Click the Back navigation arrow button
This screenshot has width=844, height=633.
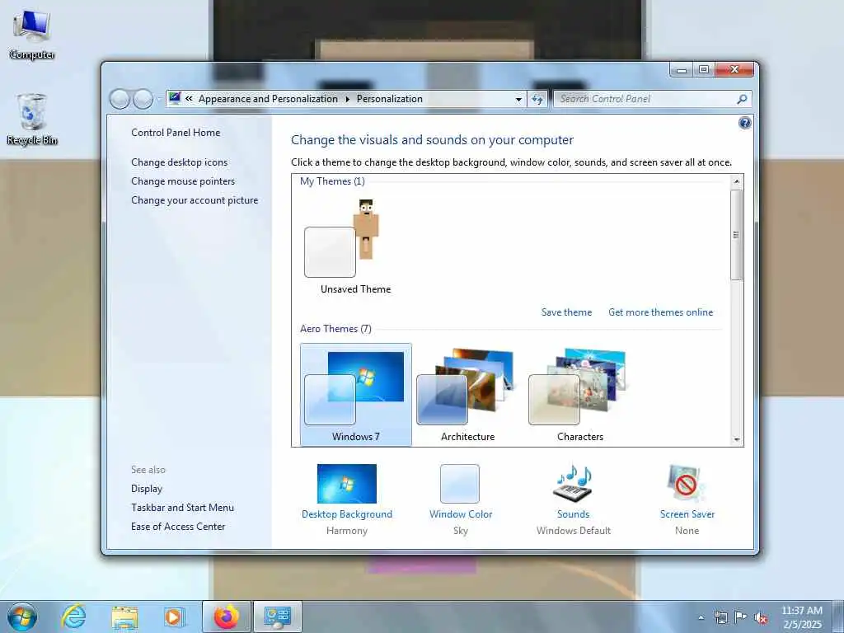point(120,99)
